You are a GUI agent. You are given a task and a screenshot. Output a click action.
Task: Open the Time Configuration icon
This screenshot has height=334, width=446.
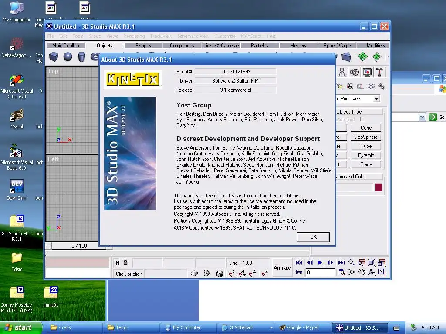coord(341,272)
